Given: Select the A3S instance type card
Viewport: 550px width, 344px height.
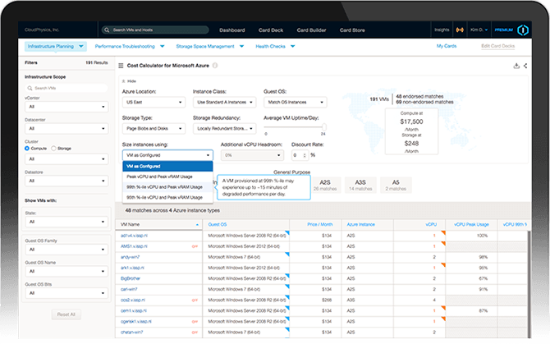Looking at the screenshot, I should pos(360,185).
